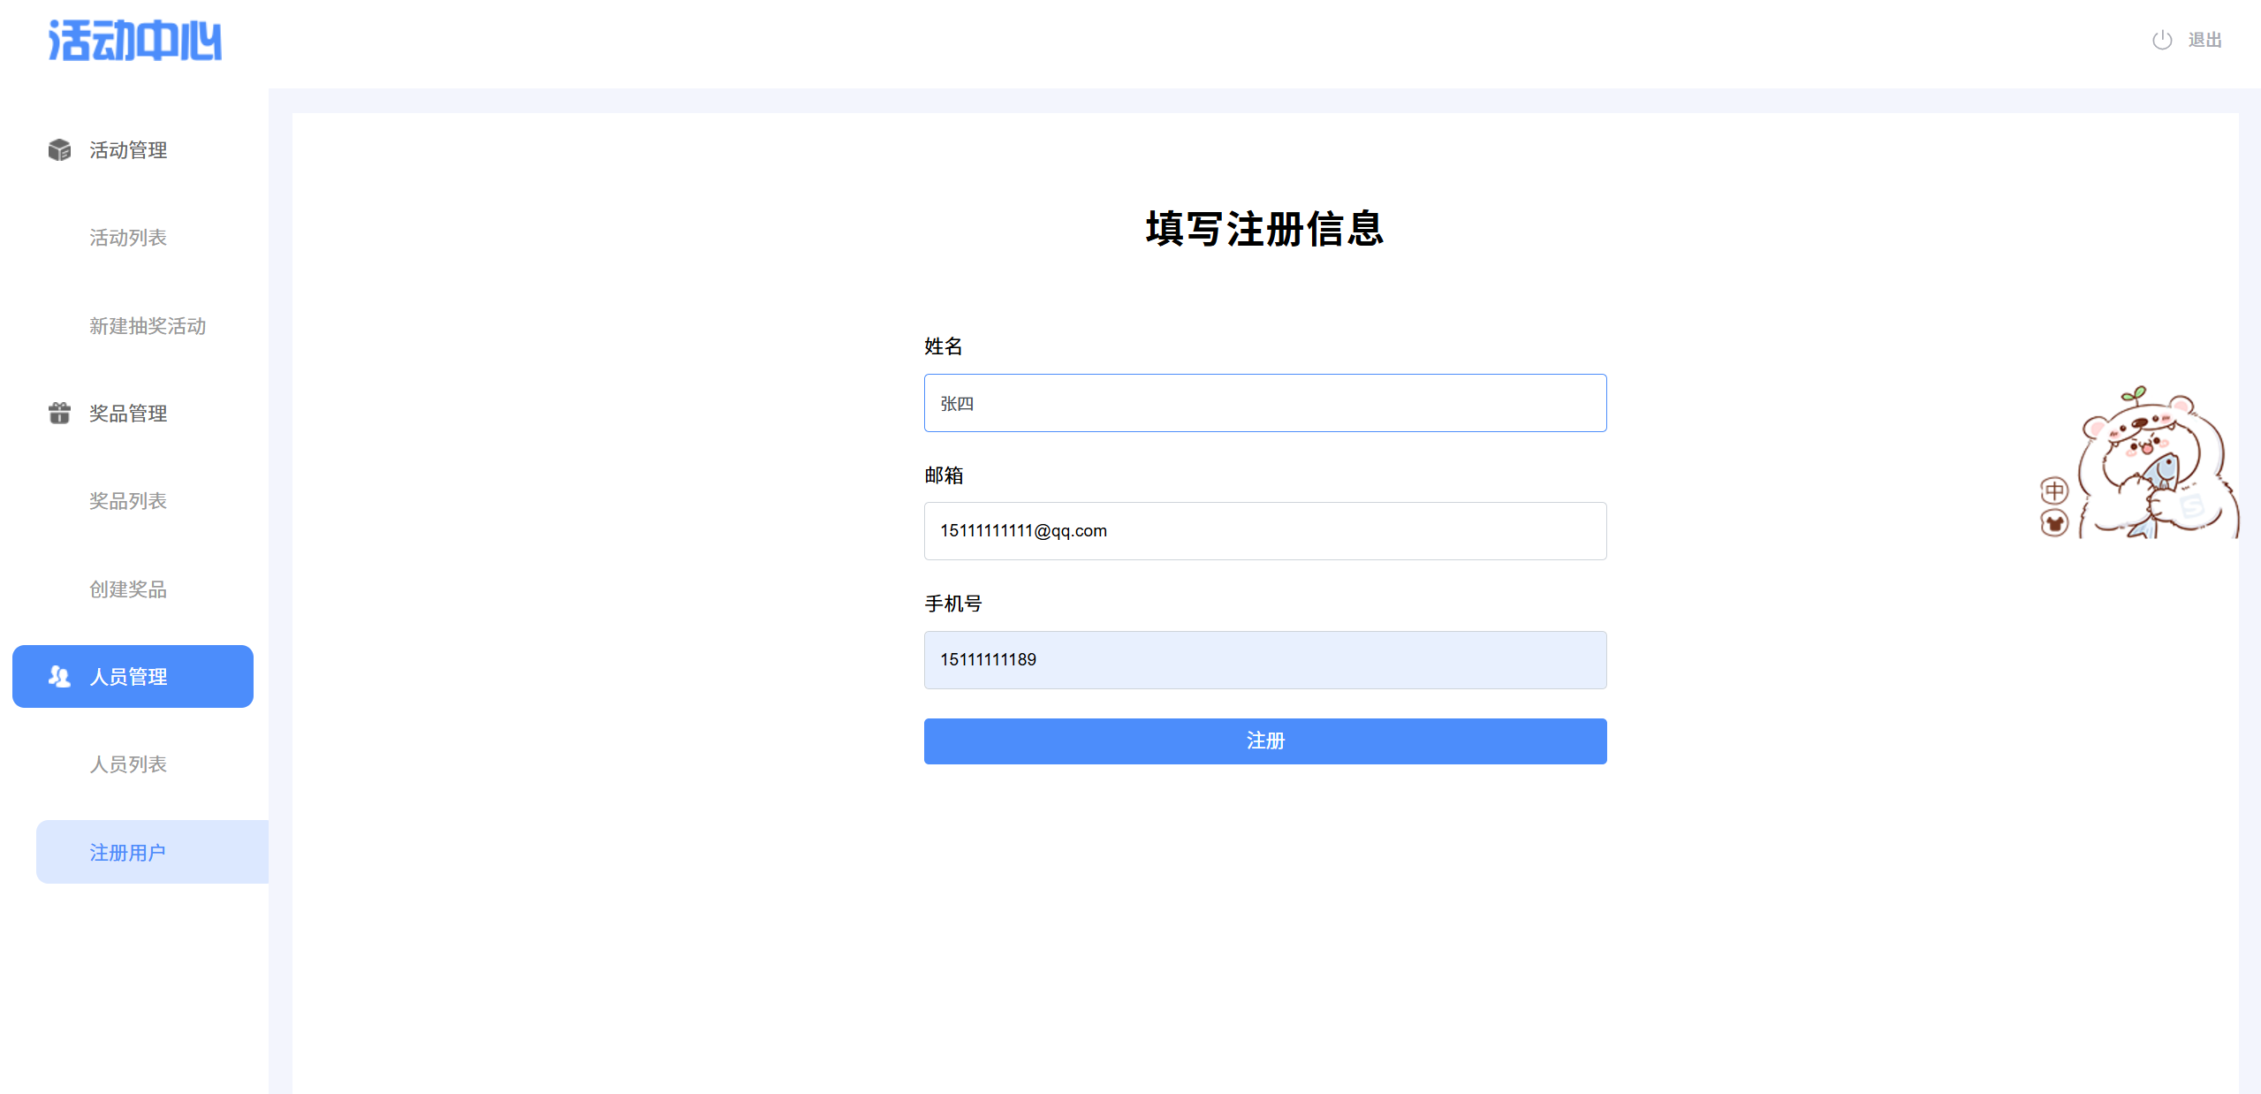Open 活动列表 in the sidebar
The image size is (2261, 1094).
pos(128,238)
